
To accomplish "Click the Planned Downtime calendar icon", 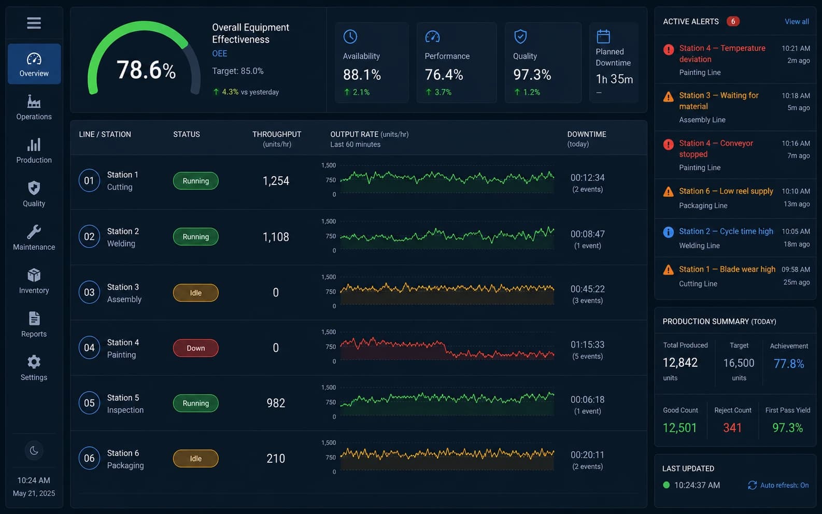I will click(603, 36).
